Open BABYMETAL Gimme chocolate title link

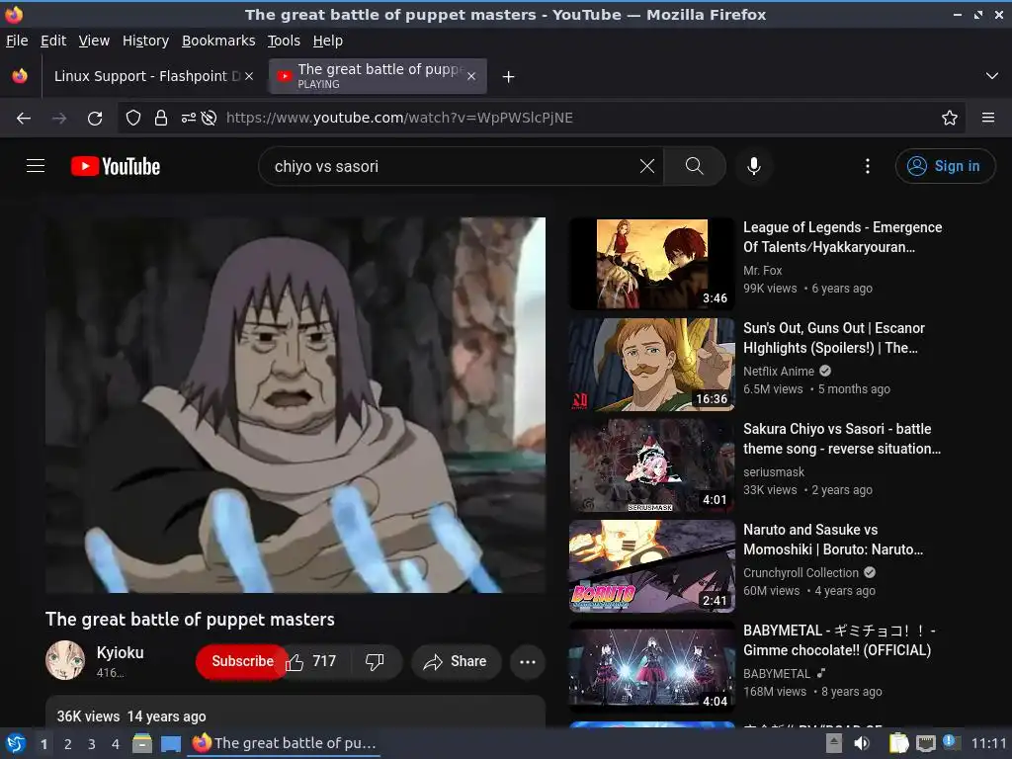click(x=839, y=639)
